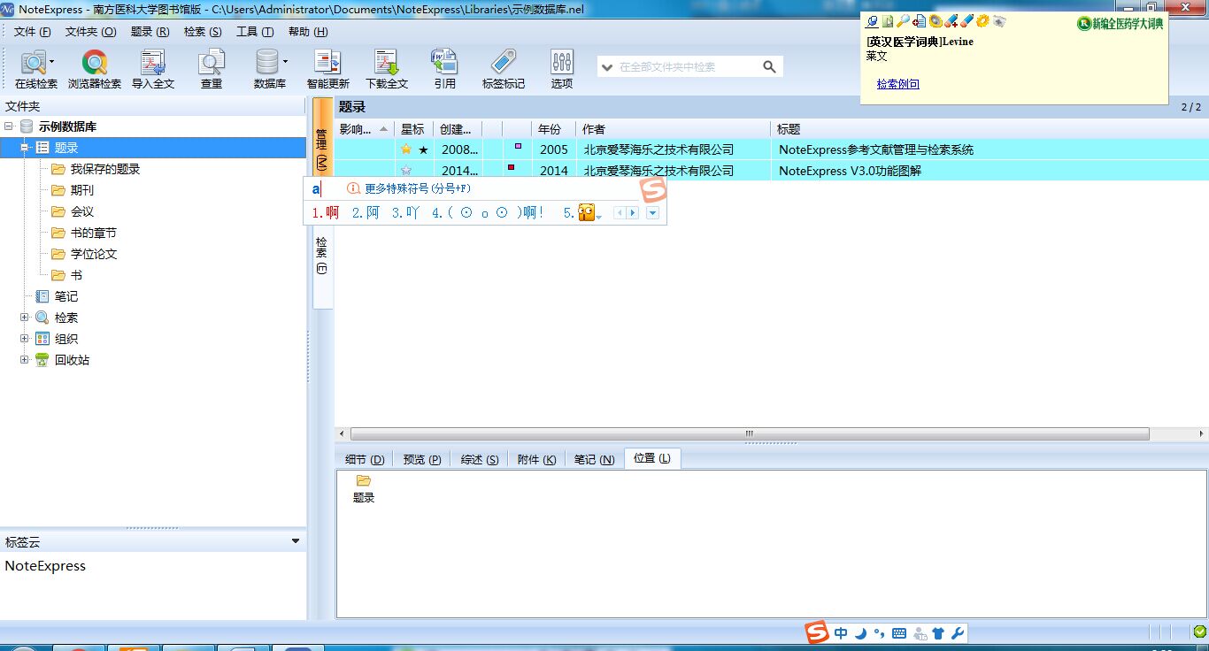Click the gear settings icon in dictionary popup
The width and height of the screenshot is (1209, 651).
[982, 21]
